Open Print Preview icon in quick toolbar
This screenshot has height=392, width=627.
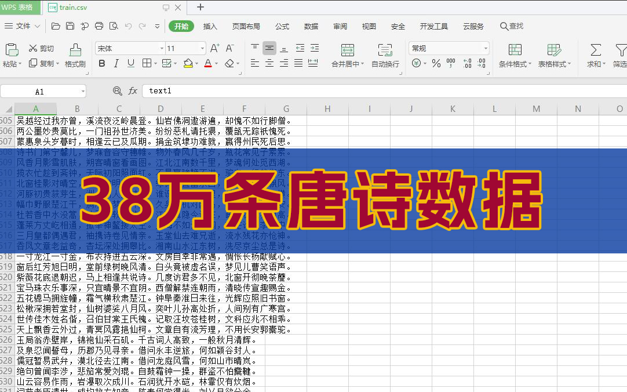click(114, 27)
